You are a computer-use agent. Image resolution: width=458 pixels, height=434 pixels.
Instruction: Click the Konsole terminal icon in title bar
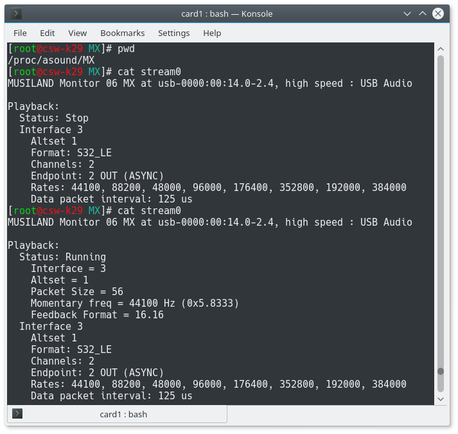tap(16, 14)
